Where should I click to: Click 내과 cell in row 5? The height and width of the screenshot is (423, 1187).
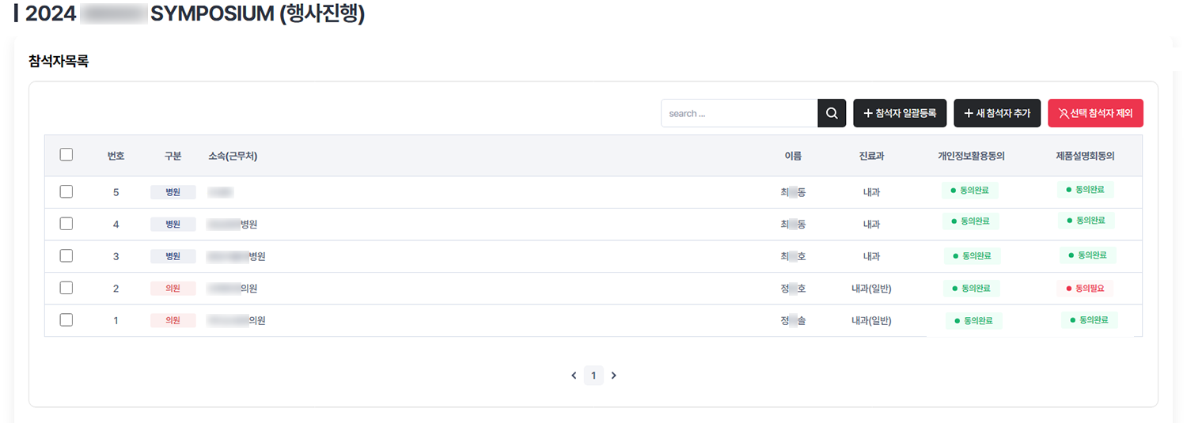[x=871, y=192]
